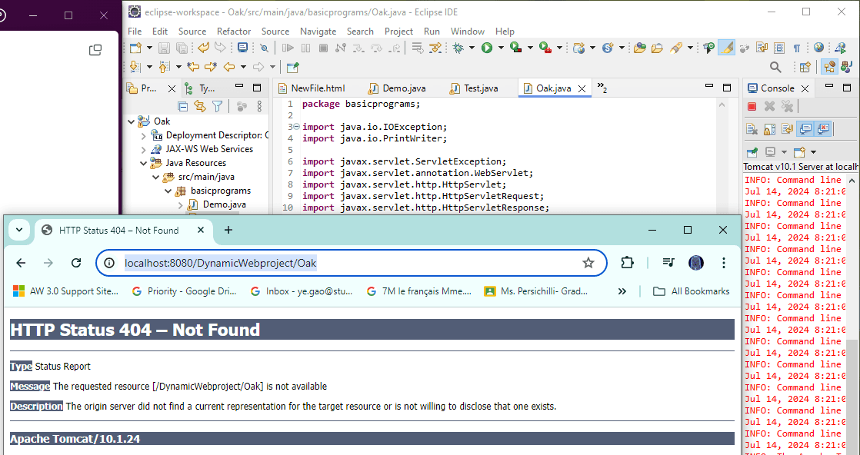
Task: Expand the JAX-WS Web Services node
Action: [x=143, y=149]
